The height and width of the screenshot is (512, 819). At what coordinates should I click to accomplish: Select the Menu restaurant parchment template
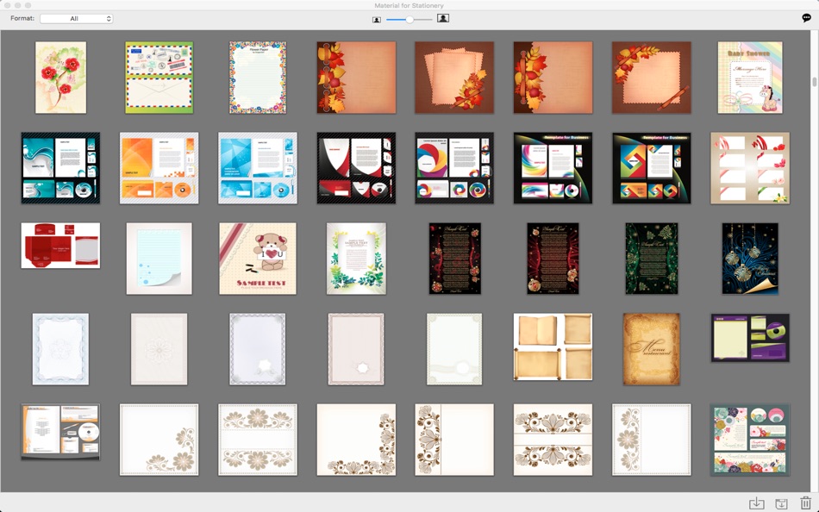pos(652,349)
